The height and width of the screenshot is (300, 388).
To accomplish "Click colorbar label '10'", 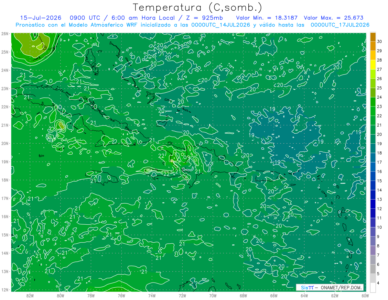I will coord(379,227).
